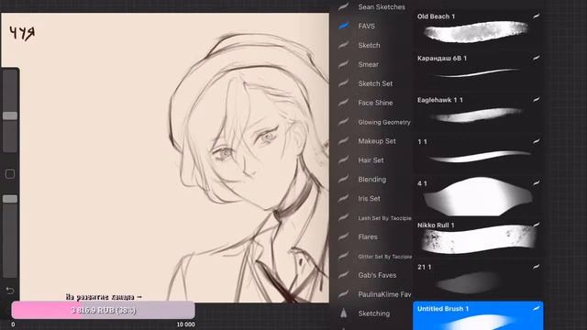587x330 pixels.
Task: Click the stroke icon on Eaglehawk 1 1
Action: point(536,100)
